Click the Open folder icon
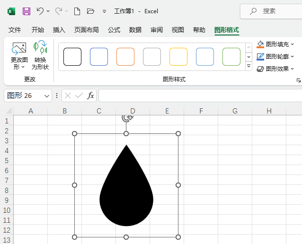The image size is (302, 244). click(x=91, y=11)
